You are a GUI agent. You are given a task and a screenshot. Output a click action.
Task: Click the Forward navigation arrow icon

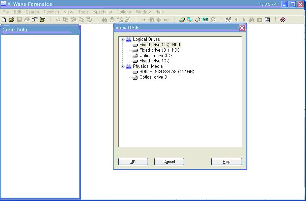click(x=166, y=20)
